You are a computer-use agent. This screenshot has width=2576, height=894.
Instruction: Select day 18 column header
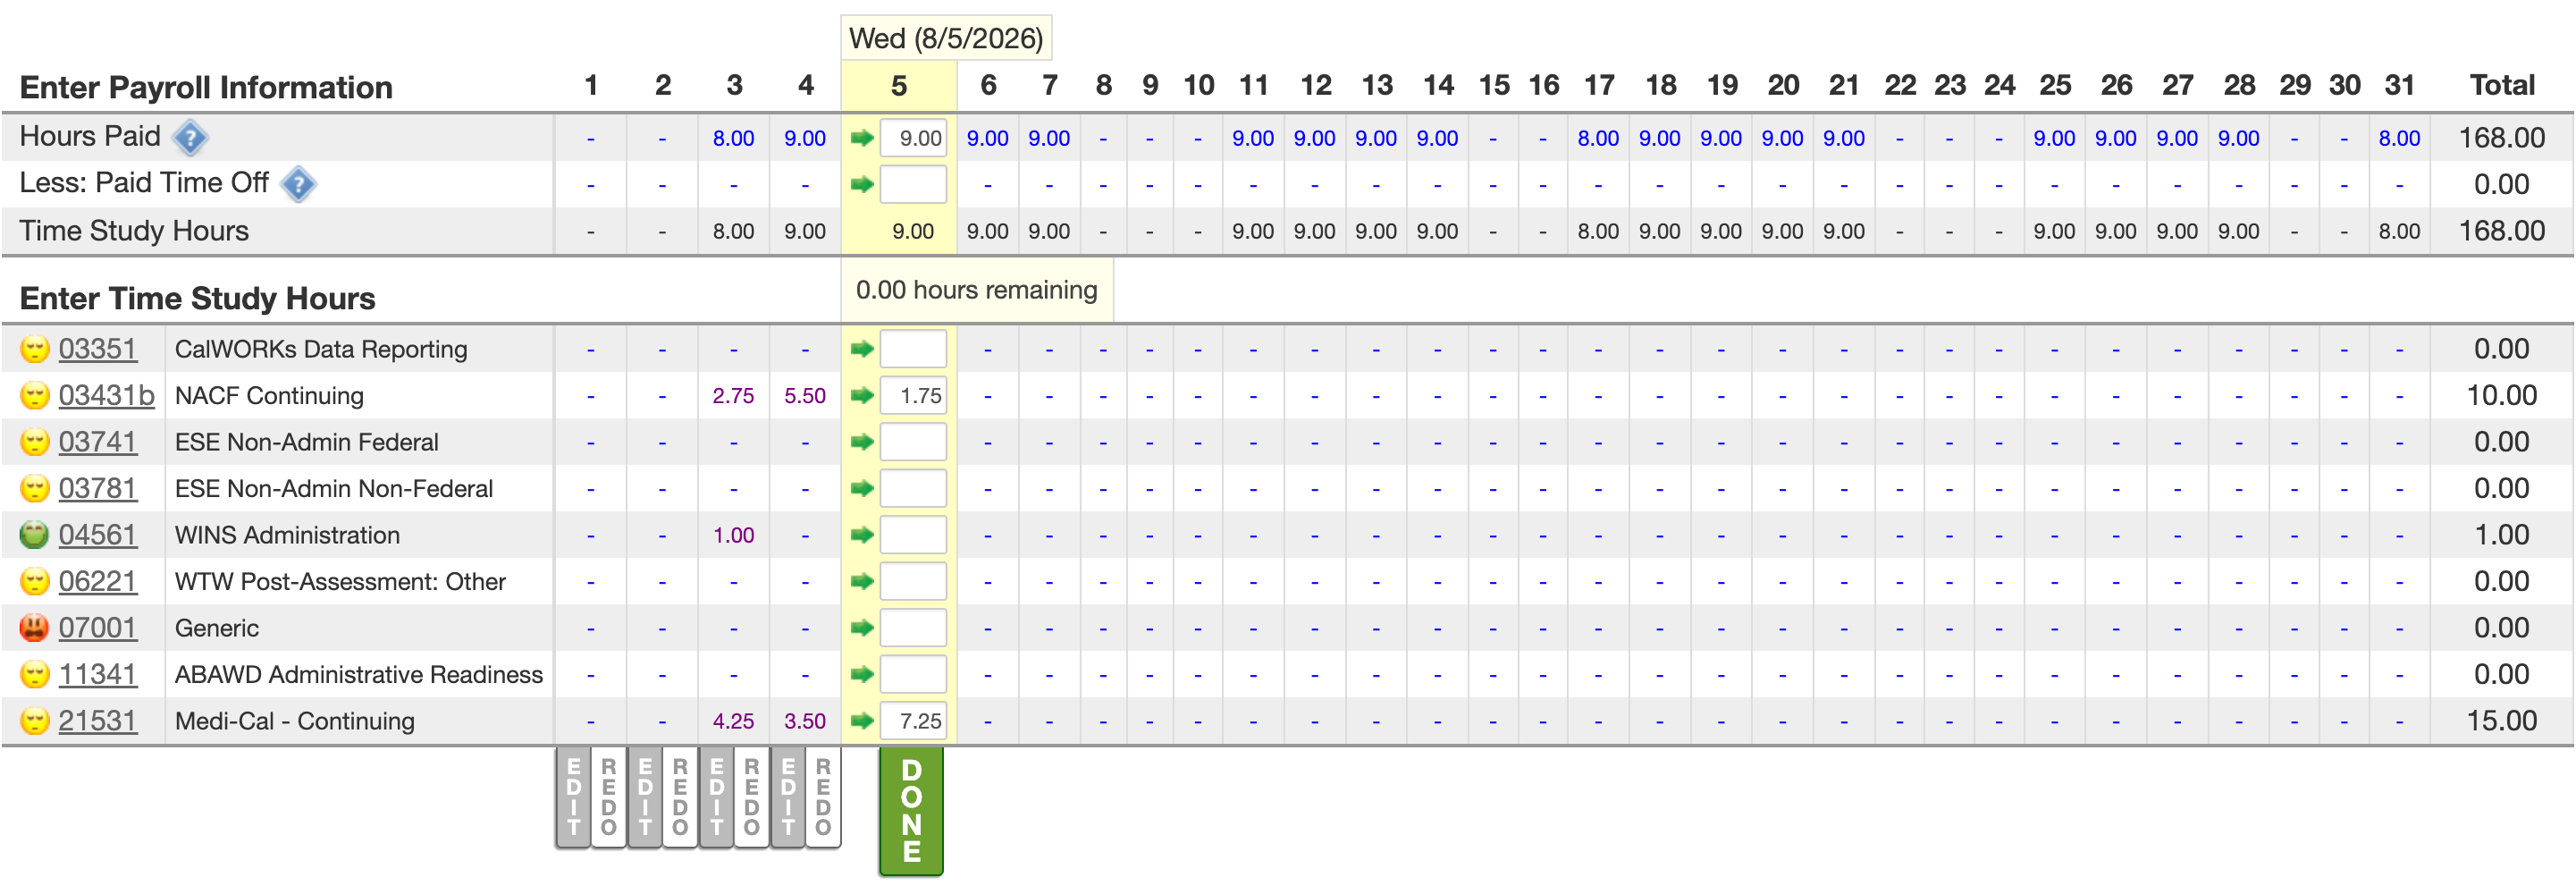pos(1661,86)
